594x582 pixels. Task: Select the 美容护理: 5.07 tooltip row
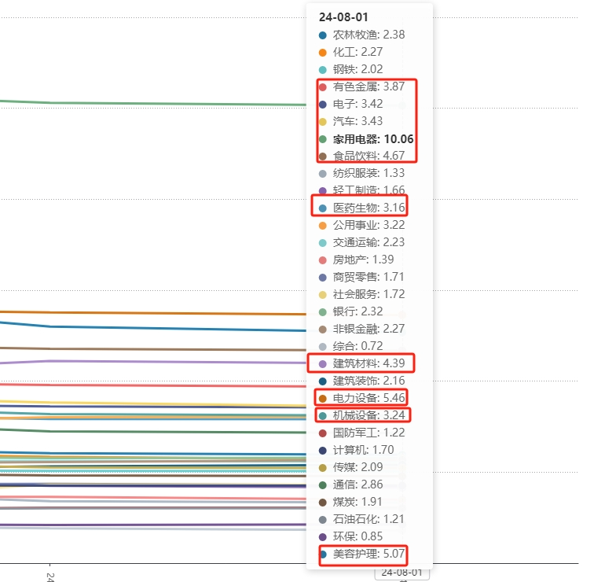coord(361,554)
